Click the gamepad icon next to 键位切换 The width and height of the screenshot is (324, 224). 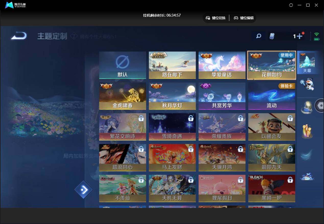[x=208, y=18]
